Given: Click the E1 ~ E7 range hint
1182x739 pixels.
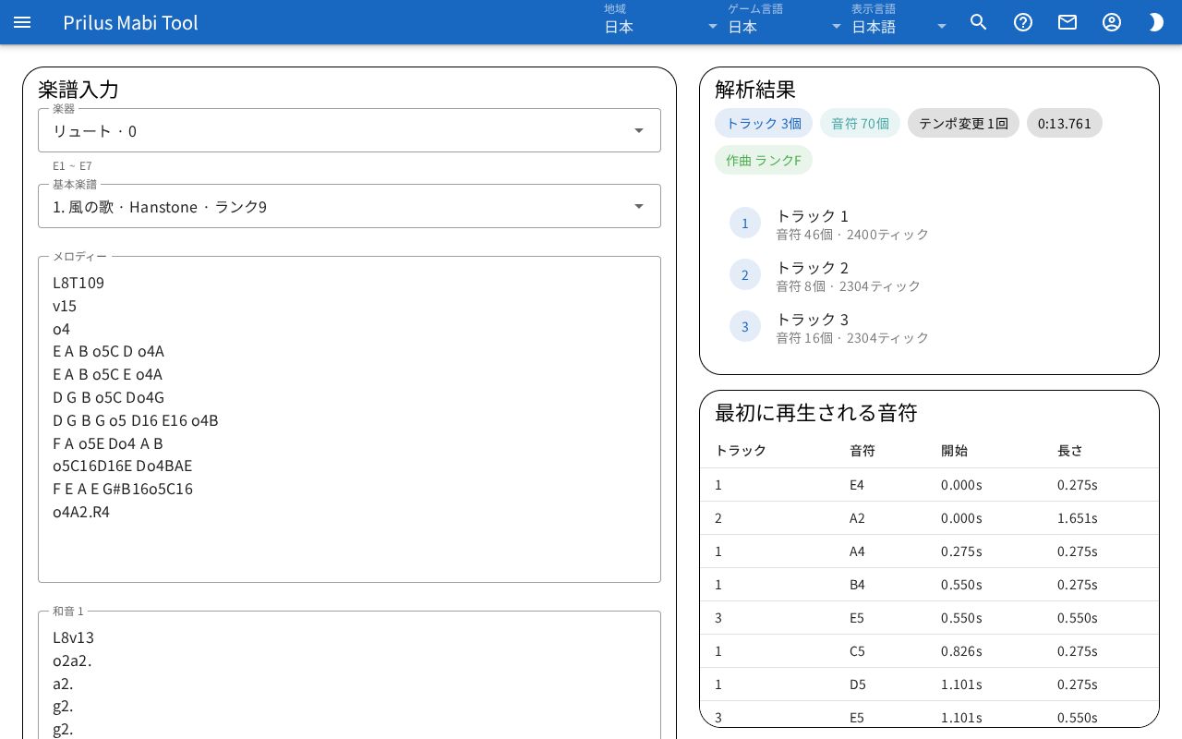Looking at the screenshot, I should click(x=72, y=166).
